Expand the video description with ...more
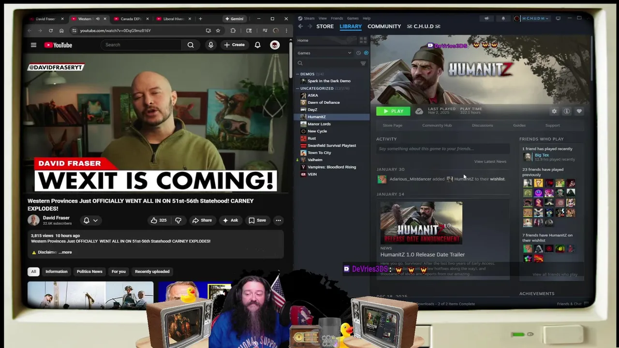Viewport: 619px width, 348px height. coord(65,252)
